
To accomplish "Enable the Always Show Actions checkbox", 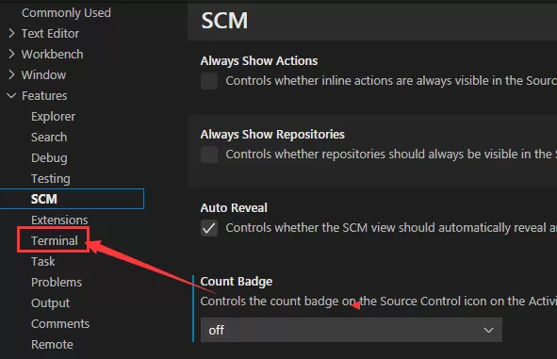I will [x=209, y=81].
